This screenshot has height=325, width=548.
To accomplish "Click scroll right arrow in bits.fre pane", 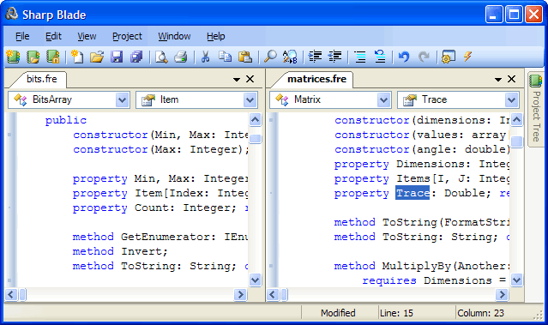I will 240,295.
